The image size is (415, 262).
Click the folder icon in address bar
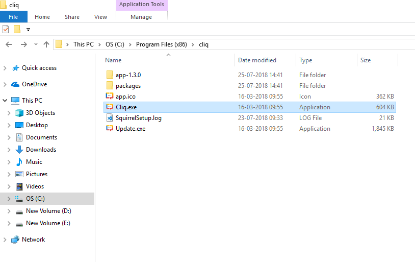tap(59, 44)
